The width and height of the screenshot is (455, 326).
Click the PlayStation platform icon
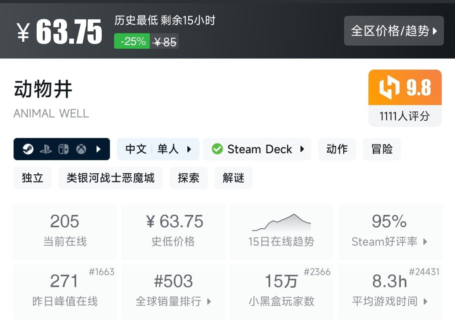click(46, 149)
